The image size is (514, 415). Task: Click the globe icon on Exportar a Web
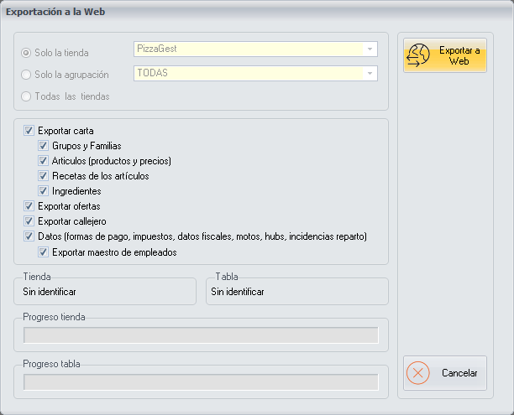click(x=419, y=55)
